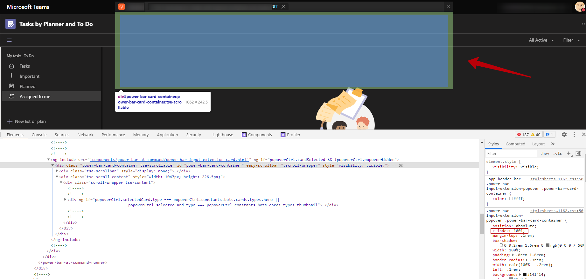Toggle :hov element state panel
This screenshot has height=279, width=586.
(x=545, y=153)
